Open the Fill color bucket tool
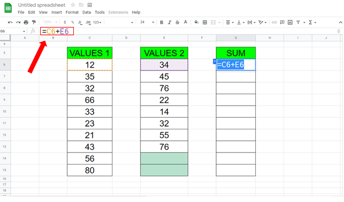The height and width of the screenshot is (202, 344). 196,22
